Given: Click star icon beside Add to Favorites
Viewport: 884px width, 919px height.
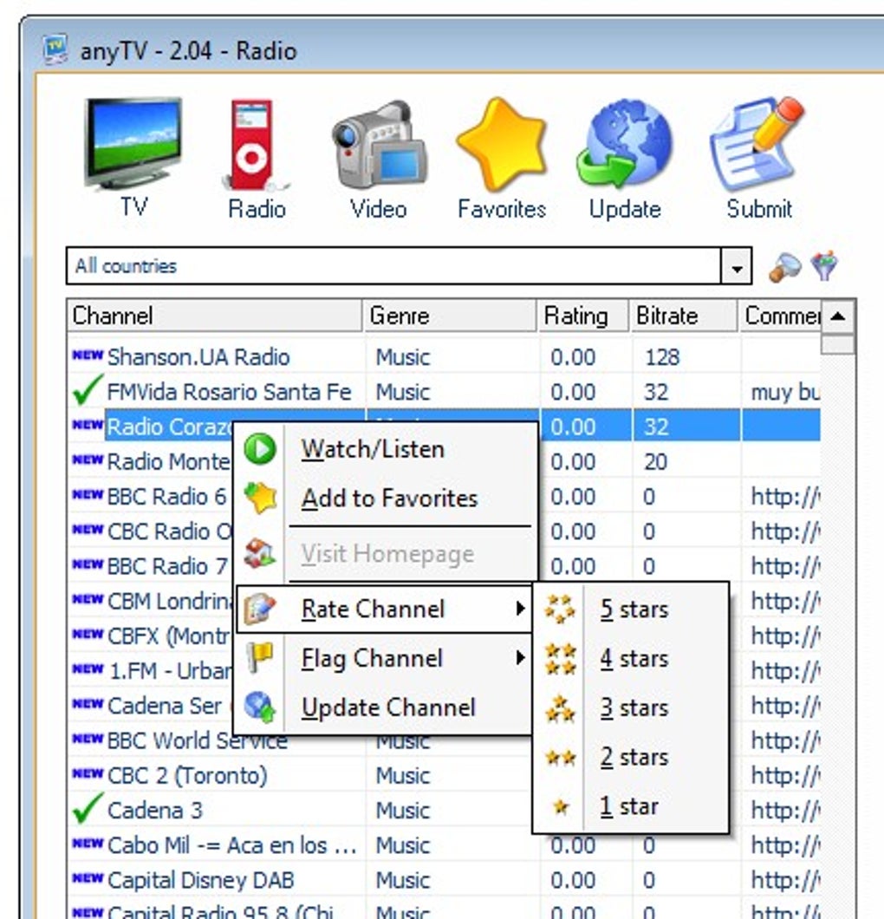Looking at the screenshot, I should 260,499.
